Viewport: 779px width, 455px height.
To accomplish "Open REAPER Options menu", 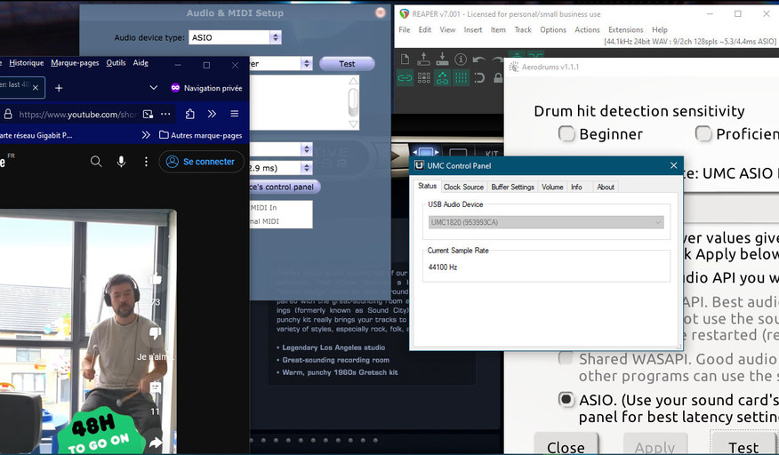I will pos(553,30).
